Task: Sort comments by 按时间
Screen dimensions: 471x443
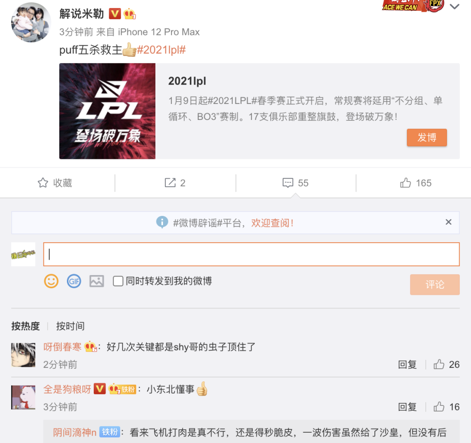Action: click(70, 326)
